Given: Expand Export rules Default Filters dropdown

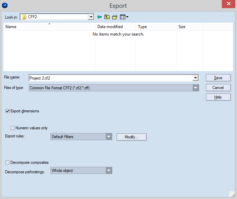Looking at the screenshot, I should click(109, 137).
